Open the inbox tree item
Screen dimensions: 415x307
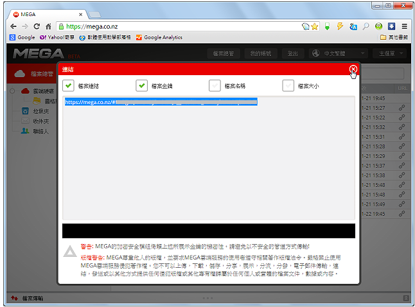point(35,121)
